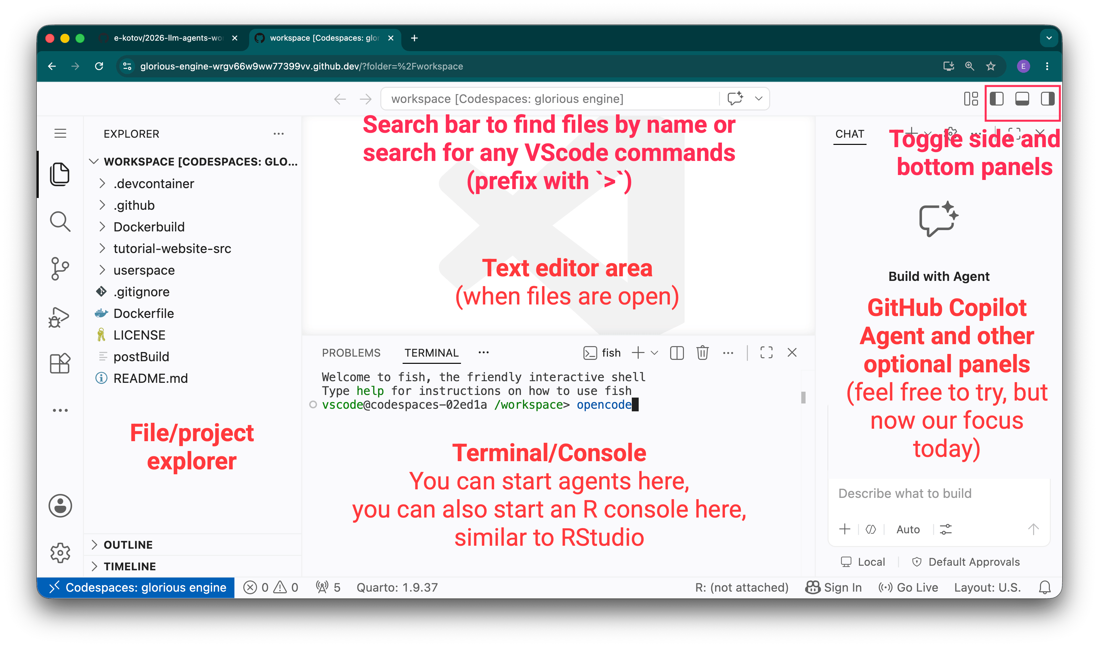
Task: Open the Explorer view in the activity bar
Action: (x=60, y=174)
